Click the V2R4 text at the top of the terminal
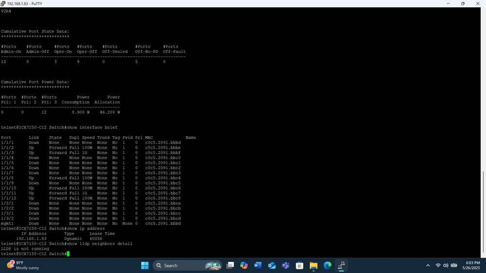The height and width of the screenshot is (273, 486). [x=6, y=11]
